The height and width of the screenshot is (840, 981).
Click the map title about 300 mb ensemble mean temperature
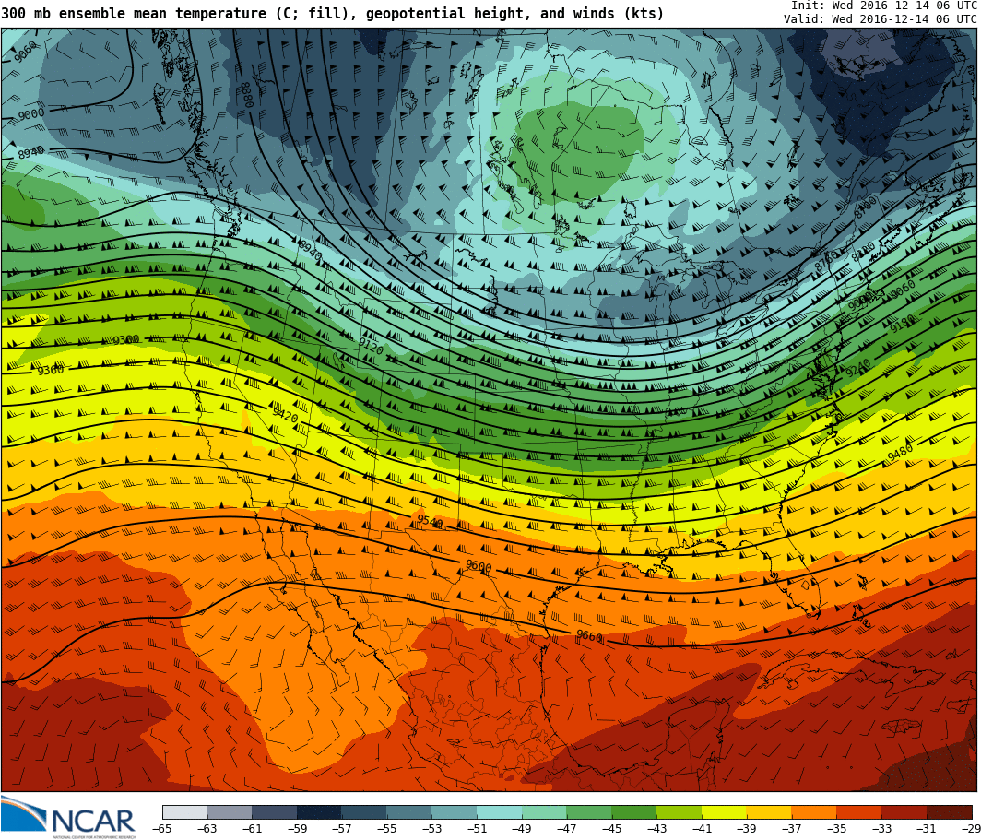click(x=332, y=13)
